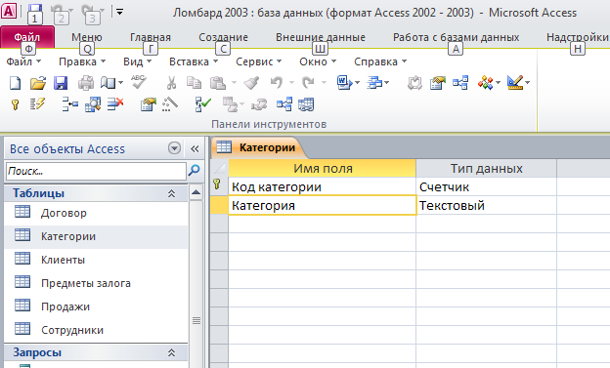
Task: Click the Print printer icon
Action: point(86,83)
